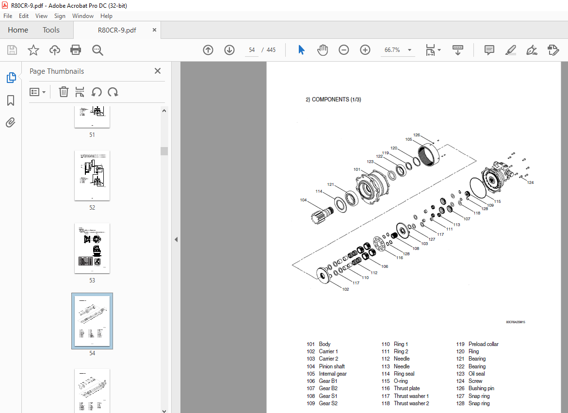Add the document to starred files
The image size is (568, 413).
pyautogui.click(x=33, y=50)
